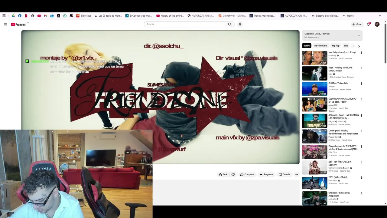Select the Todos filter chip
The width and height of the screenshot is (387, 218).
(307, 46)
